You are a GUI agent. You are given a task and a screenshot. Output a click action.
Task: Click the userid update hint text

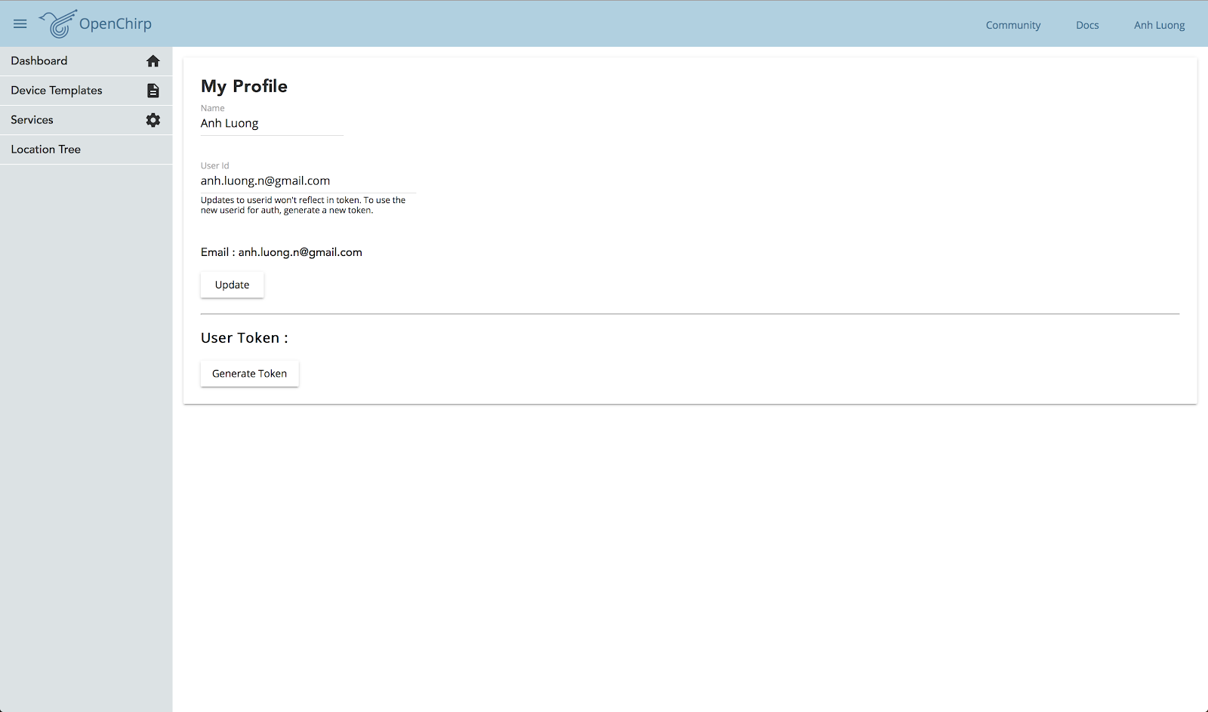tap(303, 205)
